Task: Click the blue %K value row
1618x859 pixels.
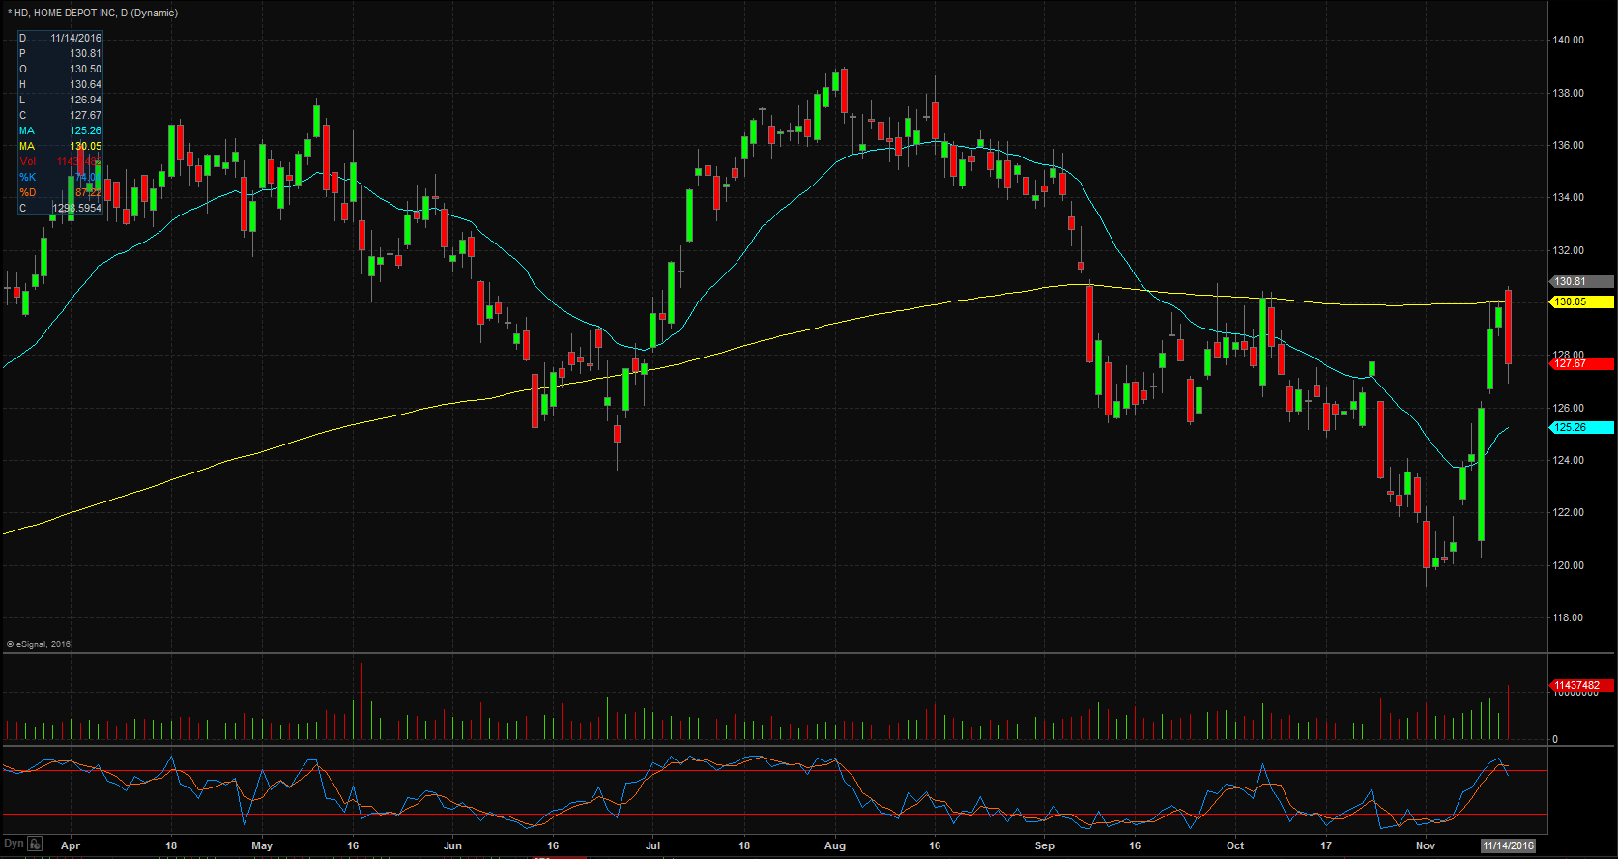Action: point(60,178)
